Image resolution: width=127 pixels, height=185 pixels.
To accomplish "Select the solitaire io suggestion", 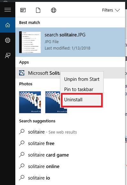I will point(70,178).
